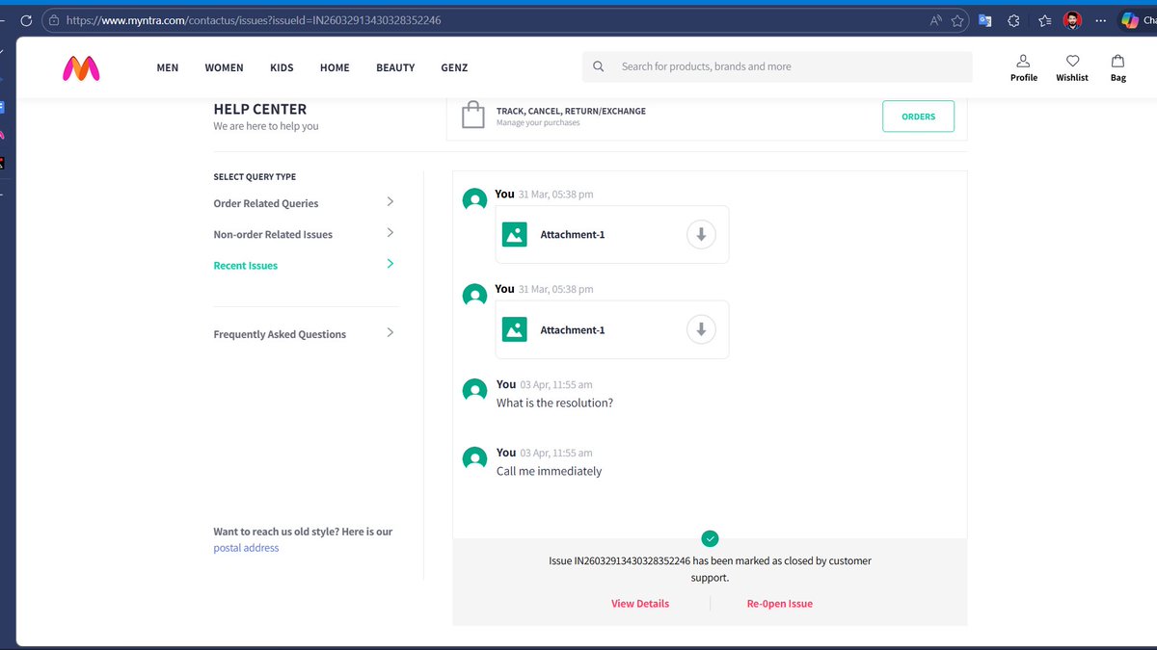This screenshot has width=1157, height=650.
Task: Open the KIDS category menu
Action: 282,67
